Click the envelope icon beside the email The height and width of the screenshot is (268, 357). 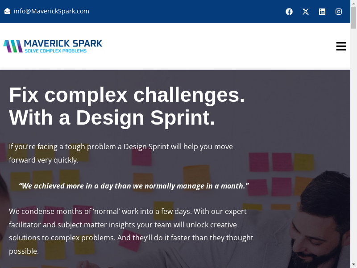point(7,11)
